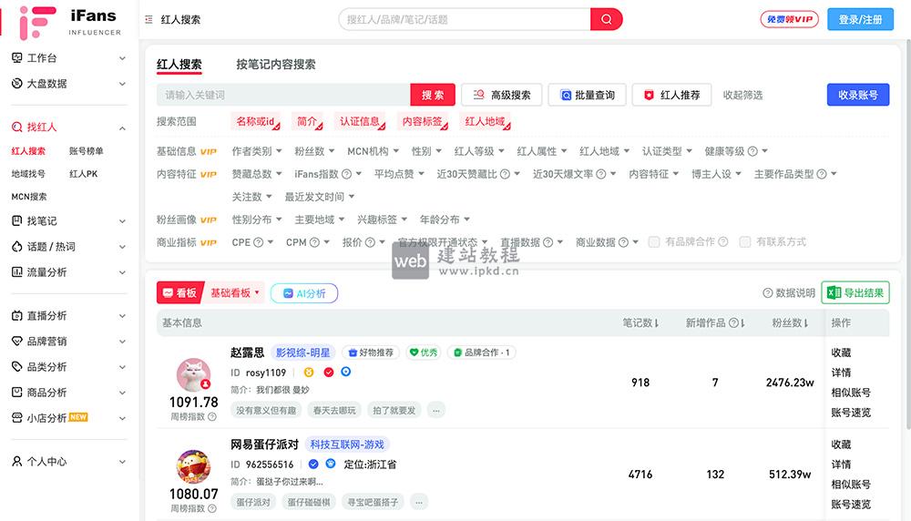Click 赵露思 avatar thumbnail
Viewport: 911px width, 521px height.
point(193,375)
